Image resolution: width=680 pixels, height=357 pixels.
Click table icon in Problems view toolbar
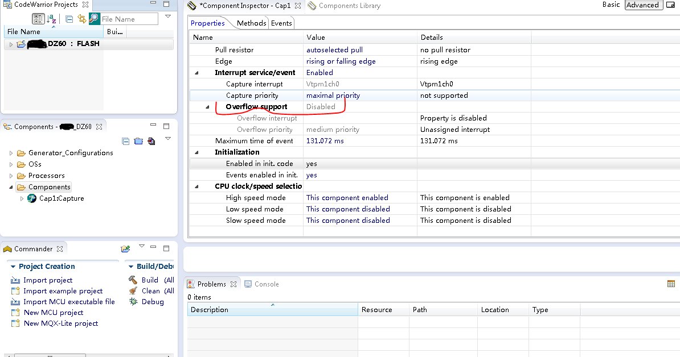(x=671, y=284)
